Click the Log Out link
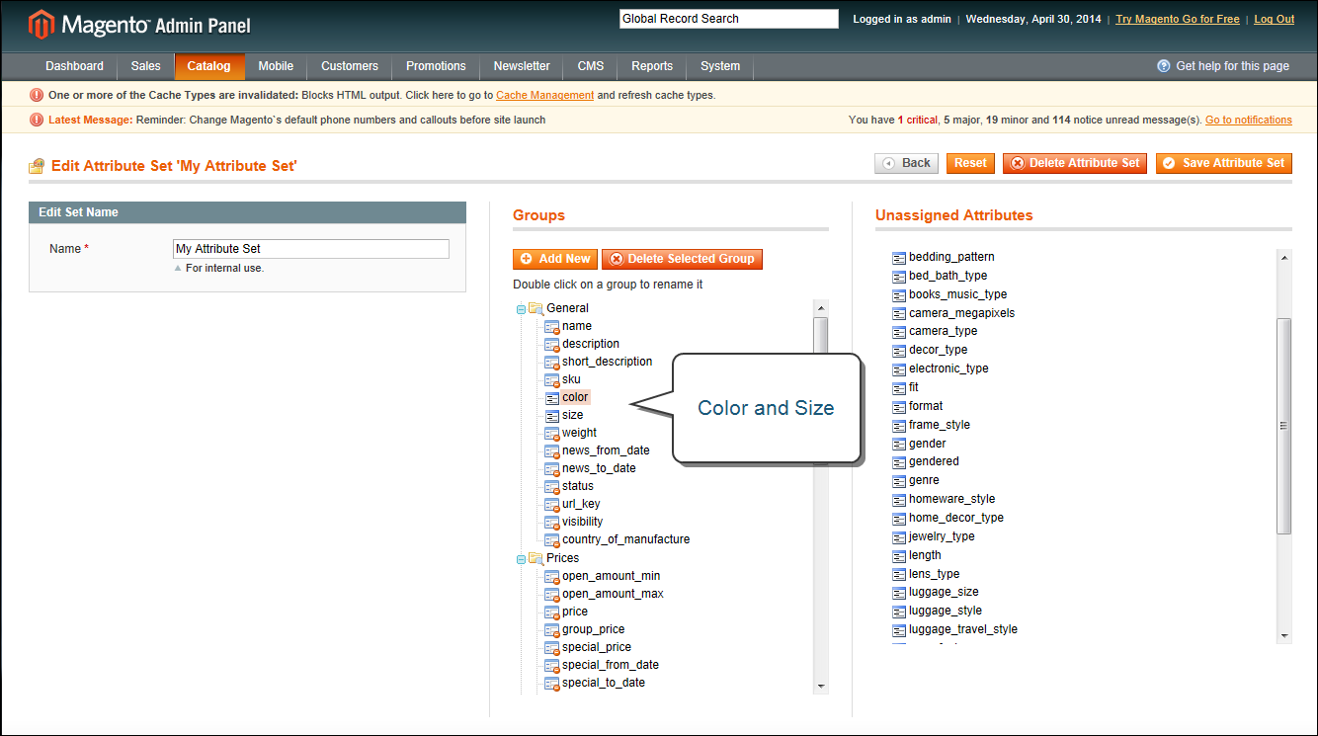Viewport: 1318px width, 736px height. [1275, 19]
